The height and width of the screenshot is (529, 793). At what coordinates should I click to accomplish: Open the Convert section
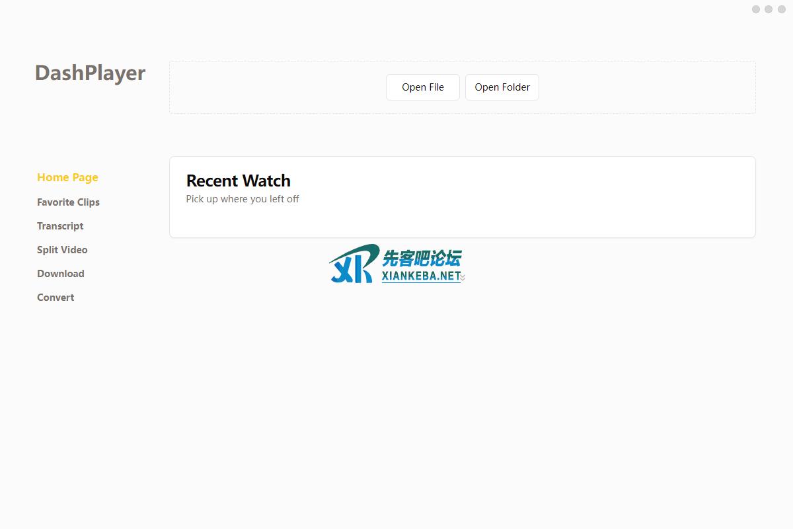pyautogui.click(x=56, y=298)
